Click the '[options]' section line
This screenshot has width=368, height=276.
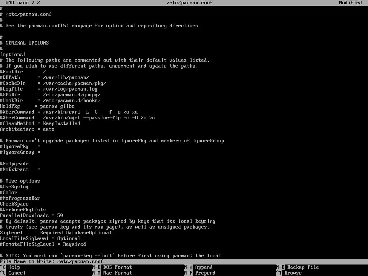coord(13,55)
